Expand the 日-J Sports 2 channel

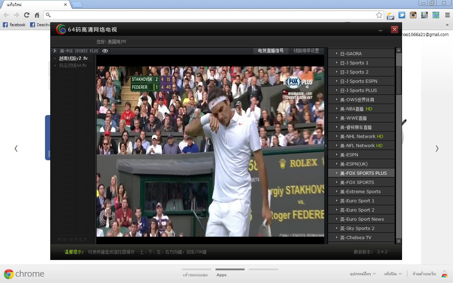361,72
